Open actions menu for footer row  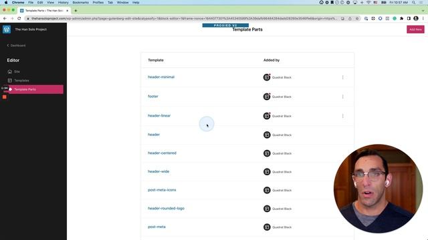pos(343,97)
